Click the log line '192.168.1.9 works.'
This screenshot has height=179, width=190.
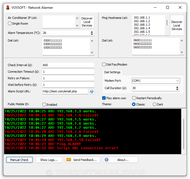click(x=50, y=136)
